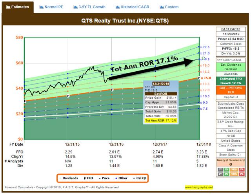Click the 47% Debt/Cap entry
251x195 pixels.
point(231,131)
